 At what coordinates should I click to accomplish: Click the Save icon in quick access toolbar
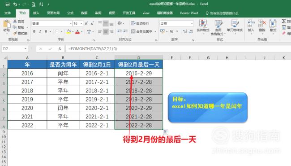click(x=8, y=4)
